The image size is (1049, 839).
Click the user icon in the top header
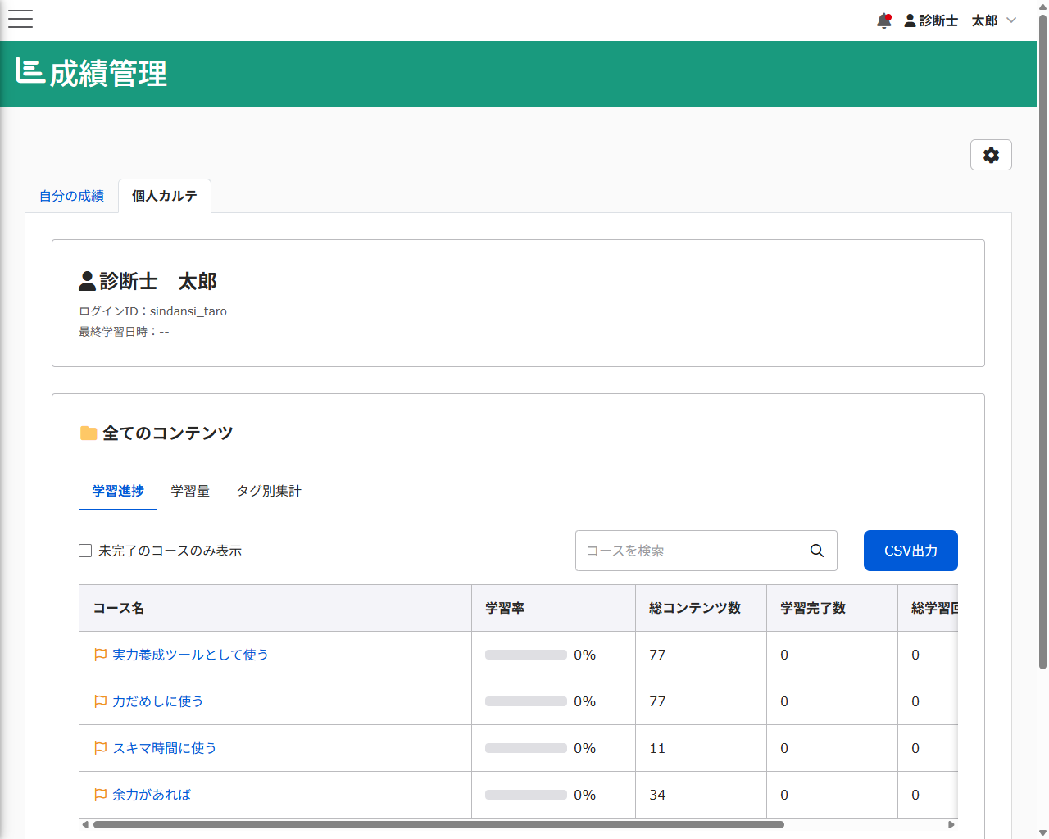[909, 20]
